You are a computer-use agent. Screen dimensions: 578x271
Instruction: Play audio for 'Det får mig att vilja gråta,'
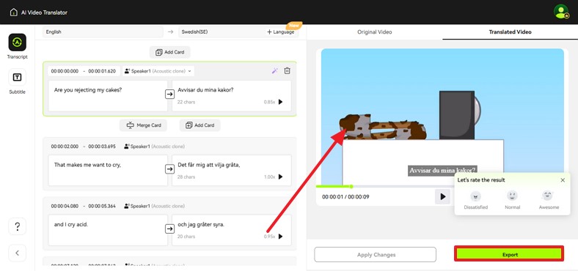point(280,177)
